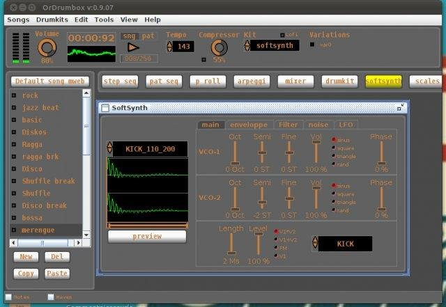Click the VCO-1 waveform preview graph

point(147,175)
